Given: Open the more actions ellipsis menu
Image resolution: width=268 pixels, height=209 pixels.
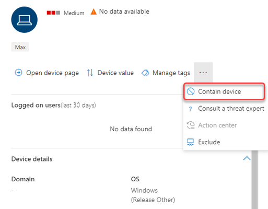Looking at the screenshot, I should (x=203, y=72).
